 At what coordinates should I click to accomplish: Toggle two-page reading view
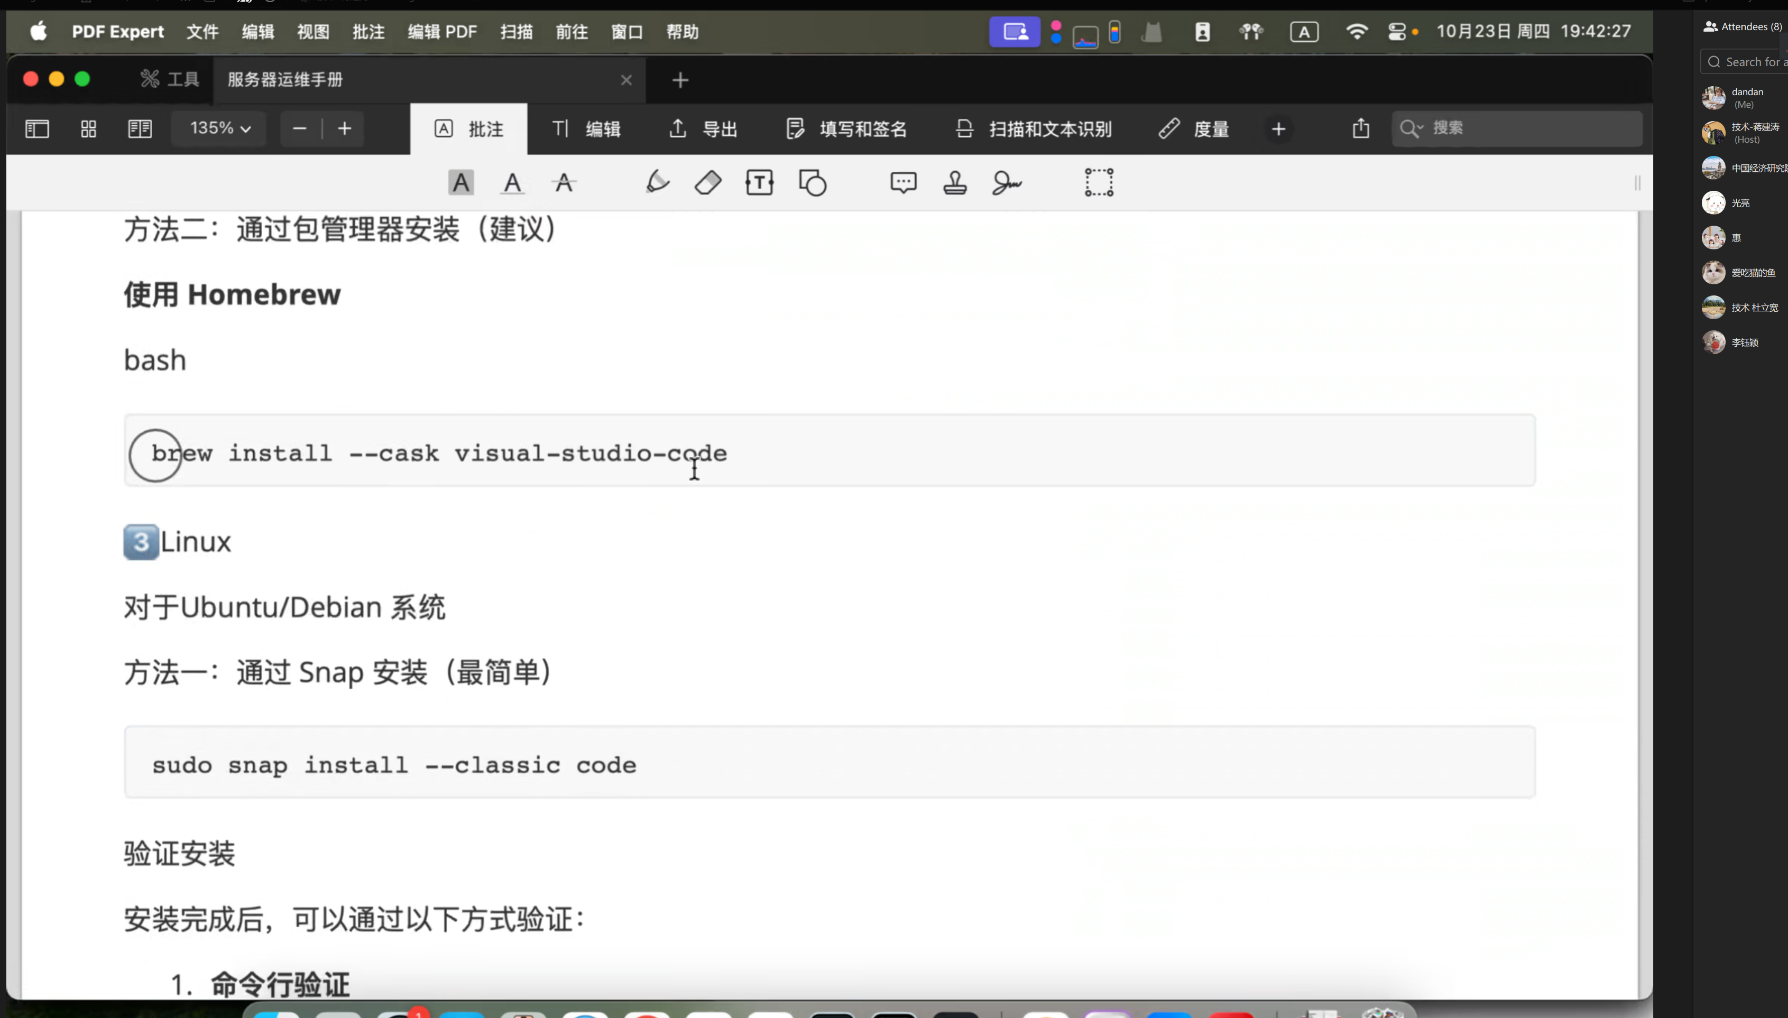(x=140, y=128)
